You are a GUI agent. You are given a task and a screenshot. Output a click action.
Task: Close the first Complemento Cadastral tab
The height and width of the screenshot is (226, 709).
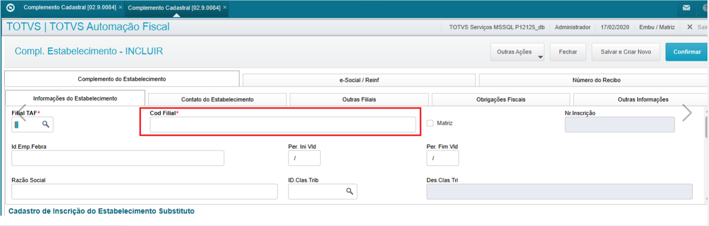121,7
